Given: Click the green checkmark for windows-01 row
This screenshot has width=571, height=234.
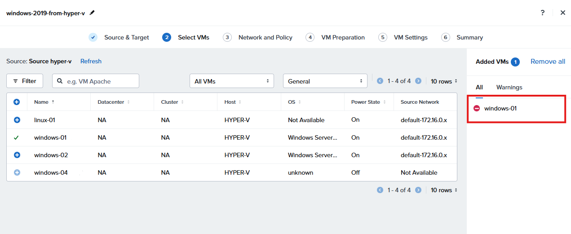Looking at the screenshot, I should (x=17, y=137).
